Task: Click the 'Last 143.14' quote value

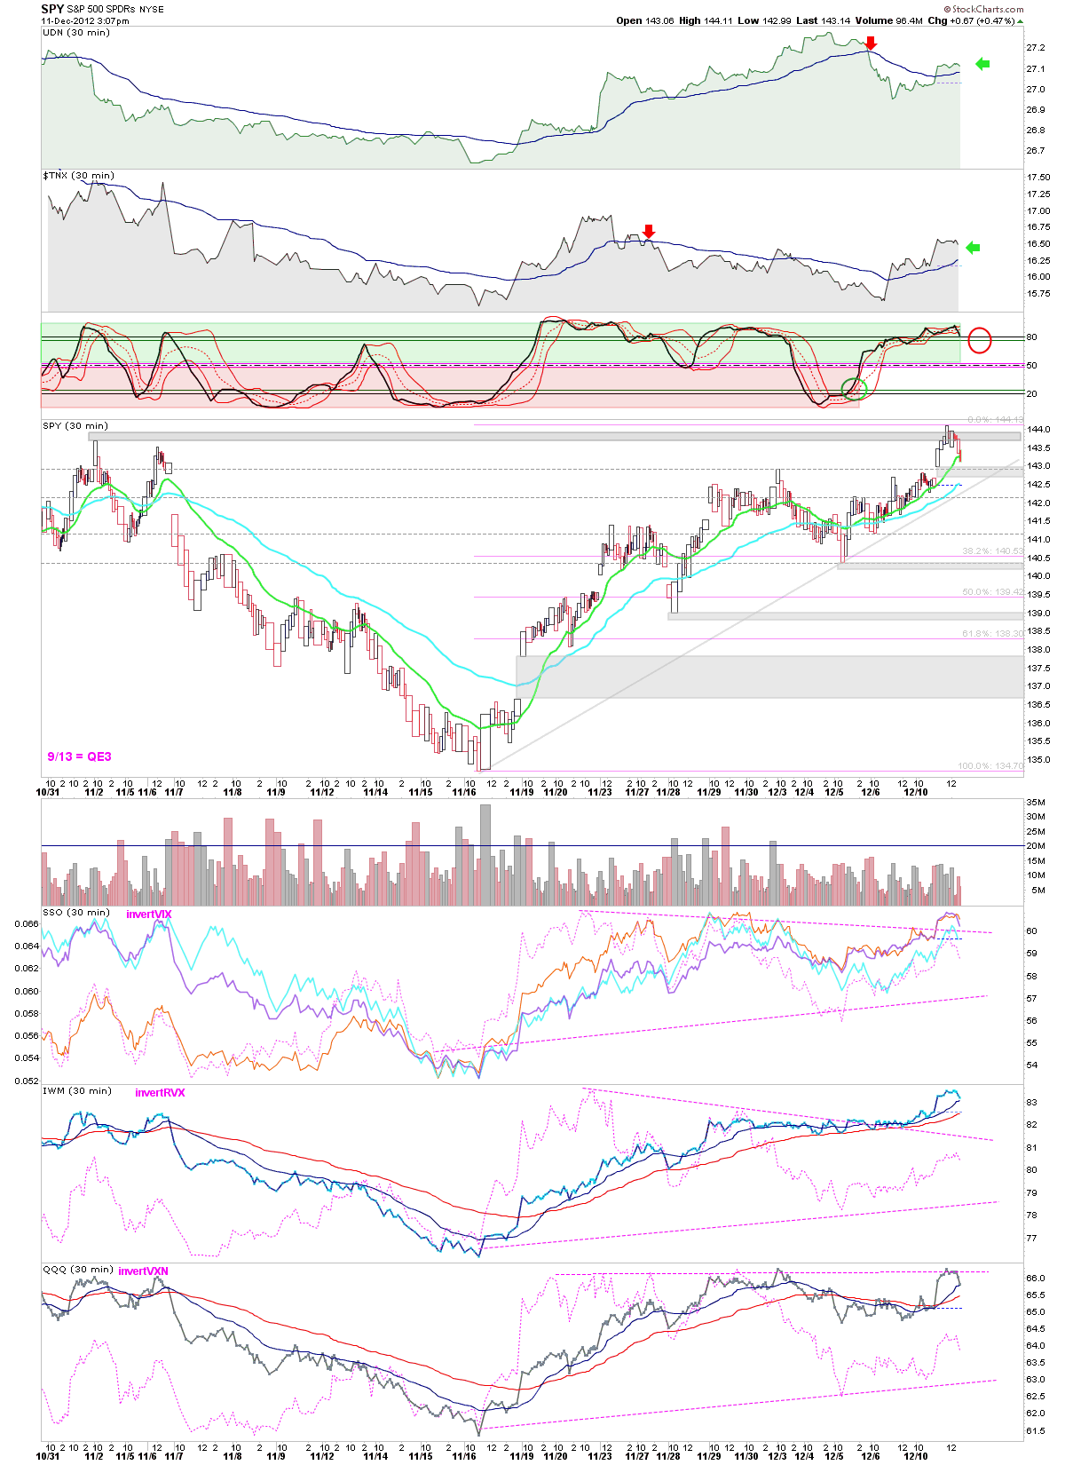Action: pyautogui.click(x=824, y=20)
